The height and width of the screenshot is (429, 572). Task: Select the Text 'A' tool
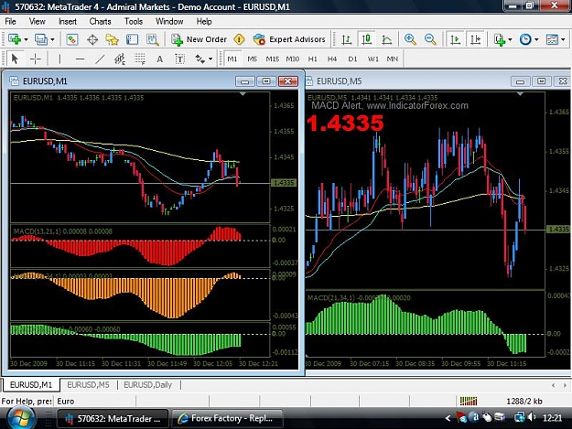160,59
